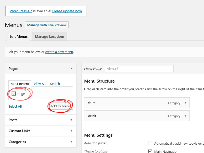Follow the create a new menu link
204x153 pixels.
point(59,52)
